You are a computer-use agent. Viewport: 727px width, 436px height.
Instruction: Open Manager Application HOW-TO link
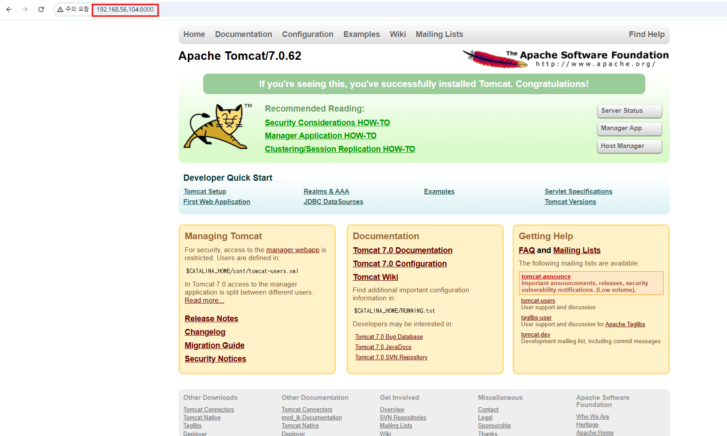[x=321, y=136]
